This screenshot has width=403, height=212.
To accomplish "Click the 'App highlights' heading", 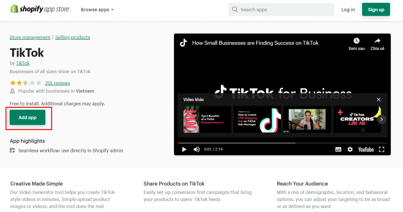I will point(27,141).
